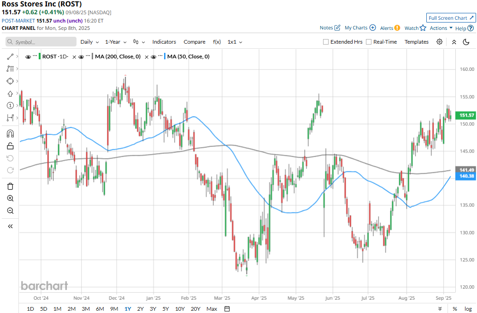
Task: Toggle the magnet snap mode
Action: click(x=10, y=134)
